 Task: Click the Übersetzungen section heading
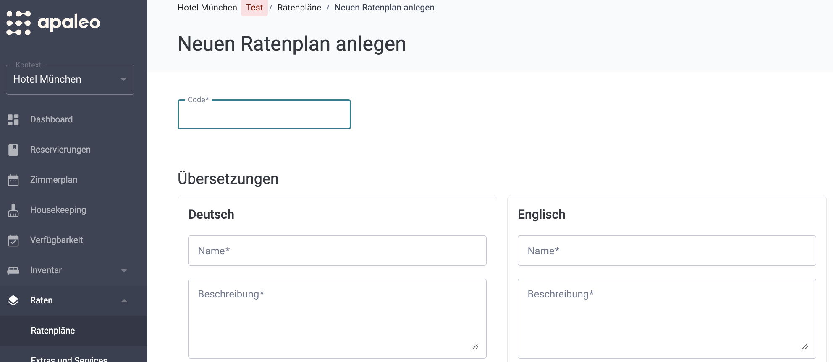click(x=228, y=179)
